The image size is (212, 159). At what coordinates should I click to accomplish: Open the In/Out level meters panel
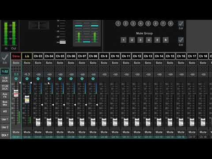point(10,35)
